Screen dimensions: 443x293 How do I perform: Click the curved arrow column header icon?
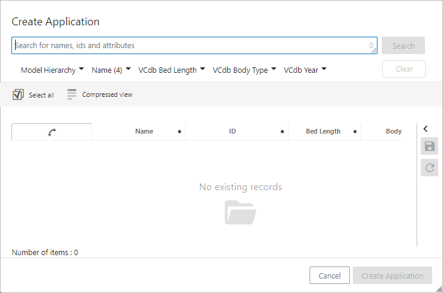tap(52, 132)
